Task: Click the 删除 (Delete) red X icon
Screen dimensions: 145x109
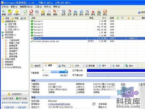Action: (x=55, y=12)
